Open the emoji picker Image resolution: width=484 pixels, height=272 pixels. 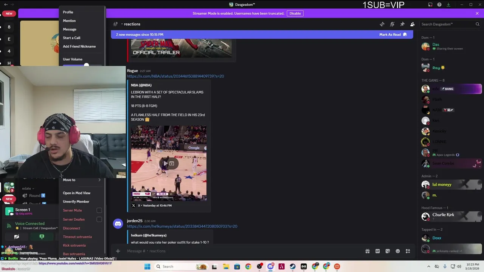[x=398, y=251]
